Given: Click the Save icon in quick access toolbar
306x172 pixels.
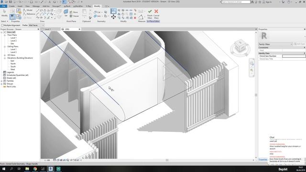Looking at the screenshot, I should pyautogui.click(x=10, y=2).
